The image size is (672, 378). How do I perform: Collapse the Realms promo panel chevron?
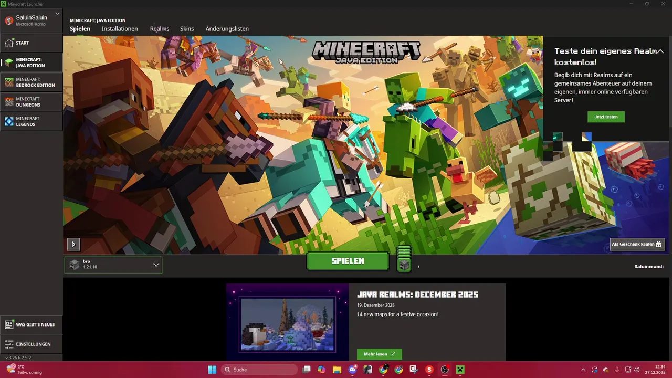pos(660,51)
